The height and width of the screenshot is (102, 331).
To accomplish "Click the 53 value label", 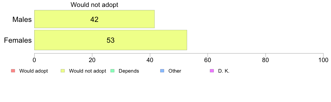I will pos(110,40).
